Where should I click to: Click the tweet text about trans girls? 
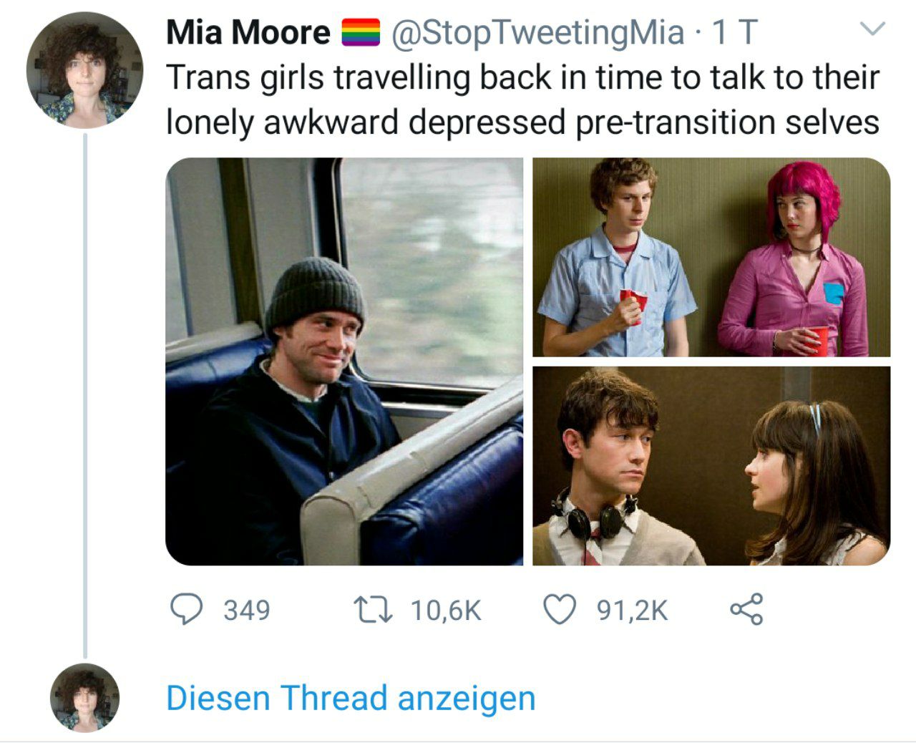click(x=522, y=99)
